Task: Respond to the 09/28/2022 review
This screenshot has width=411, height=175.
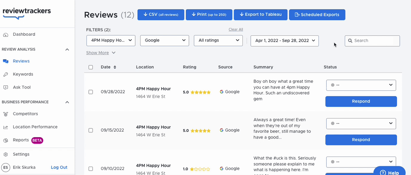Action: [361, 102]
